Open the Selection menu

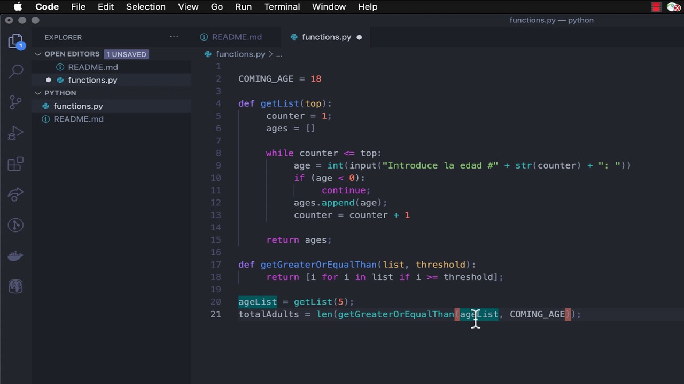point(146,6)
